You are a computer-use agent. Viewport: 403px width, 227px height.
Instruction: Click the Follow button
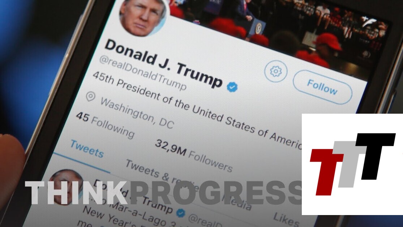coord(322,87)
